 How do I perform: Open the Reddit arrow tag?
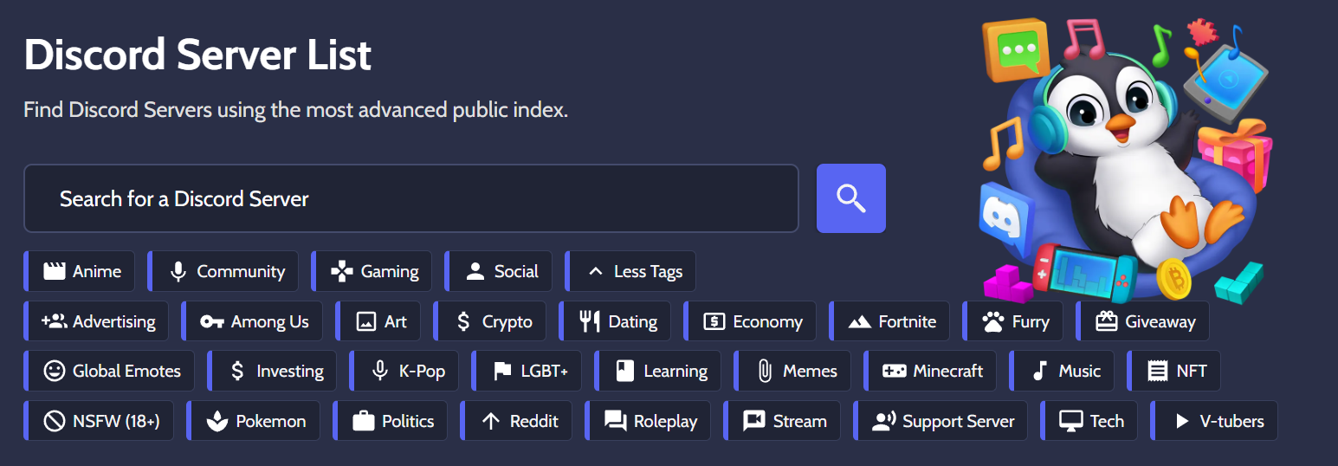[x=516, y=421]
